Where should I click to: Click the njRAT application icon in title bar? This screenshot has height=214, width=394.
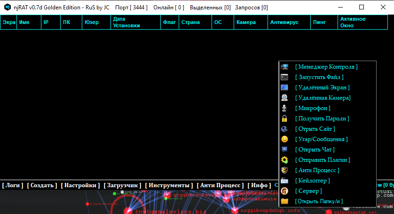coord(8,8)
